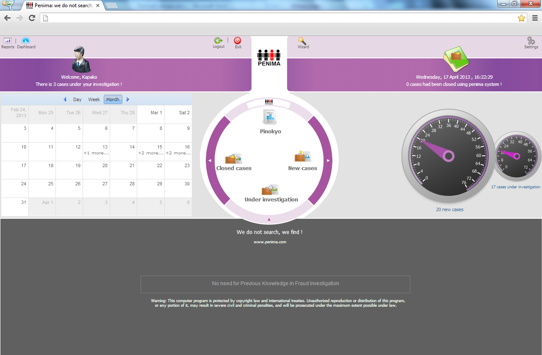542x355 pixels.
Task: Click the browser forward arrow
Action: click(x=19, y=18)
